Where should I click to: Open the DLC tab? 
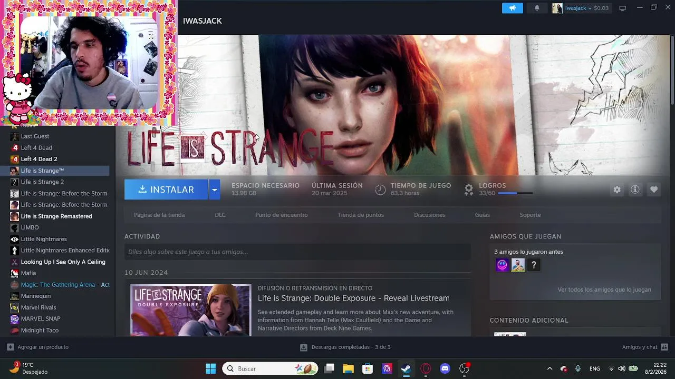coord(220,215)
